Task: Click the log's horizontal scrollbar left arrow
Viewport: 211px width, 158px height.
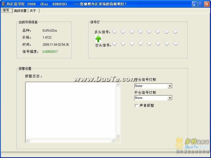Action: click(28, 141)
